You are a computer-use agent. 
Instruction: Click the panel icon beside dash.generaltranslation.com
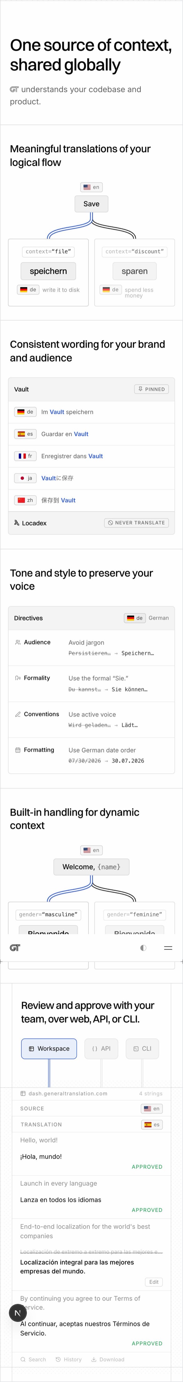coord(23,1093)
